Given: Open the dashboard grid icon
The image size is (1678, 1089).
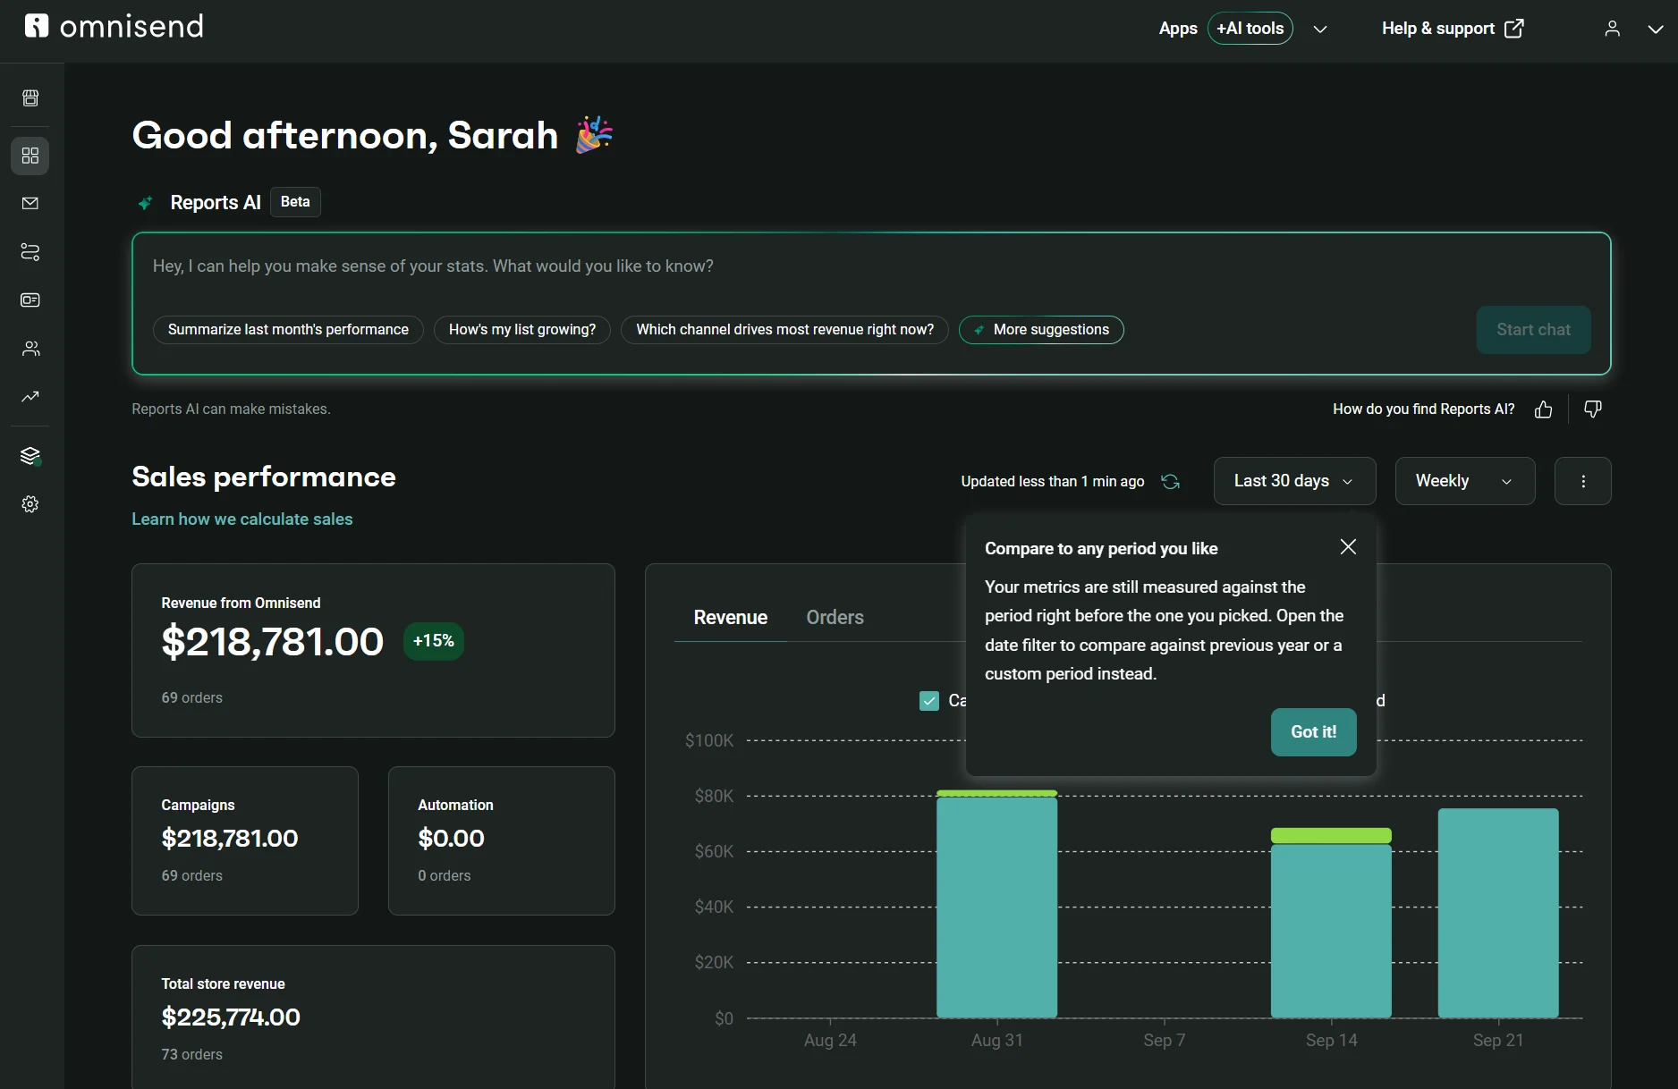Looking at the screenshot, I should (x=30, y=156).
